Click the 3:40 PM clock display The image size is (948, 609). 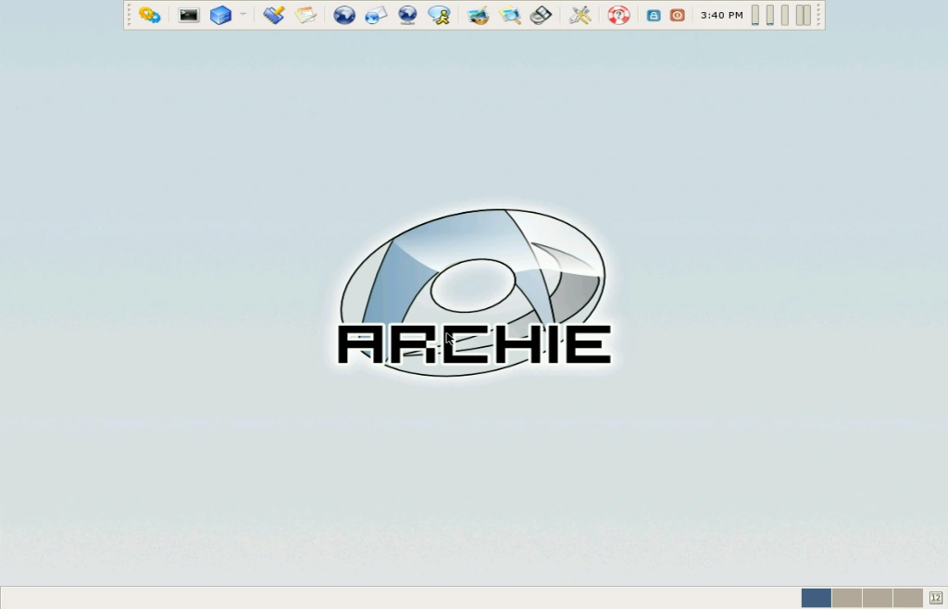tap(721, 15)
